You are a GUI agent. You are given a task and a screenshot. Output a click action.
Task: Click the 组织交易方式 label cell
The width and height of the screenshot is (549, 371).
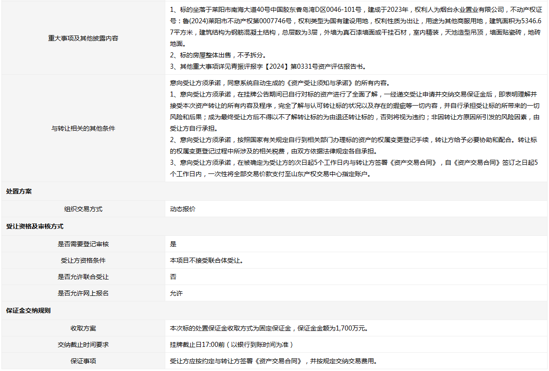click(x=83, y=209)
